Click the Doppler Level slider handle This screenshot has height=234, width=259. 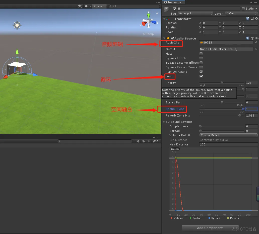200,126
